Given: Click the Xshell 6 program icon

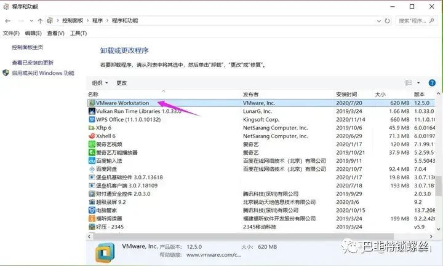Looking at the screenshot, I should click(x=92, y=136).
